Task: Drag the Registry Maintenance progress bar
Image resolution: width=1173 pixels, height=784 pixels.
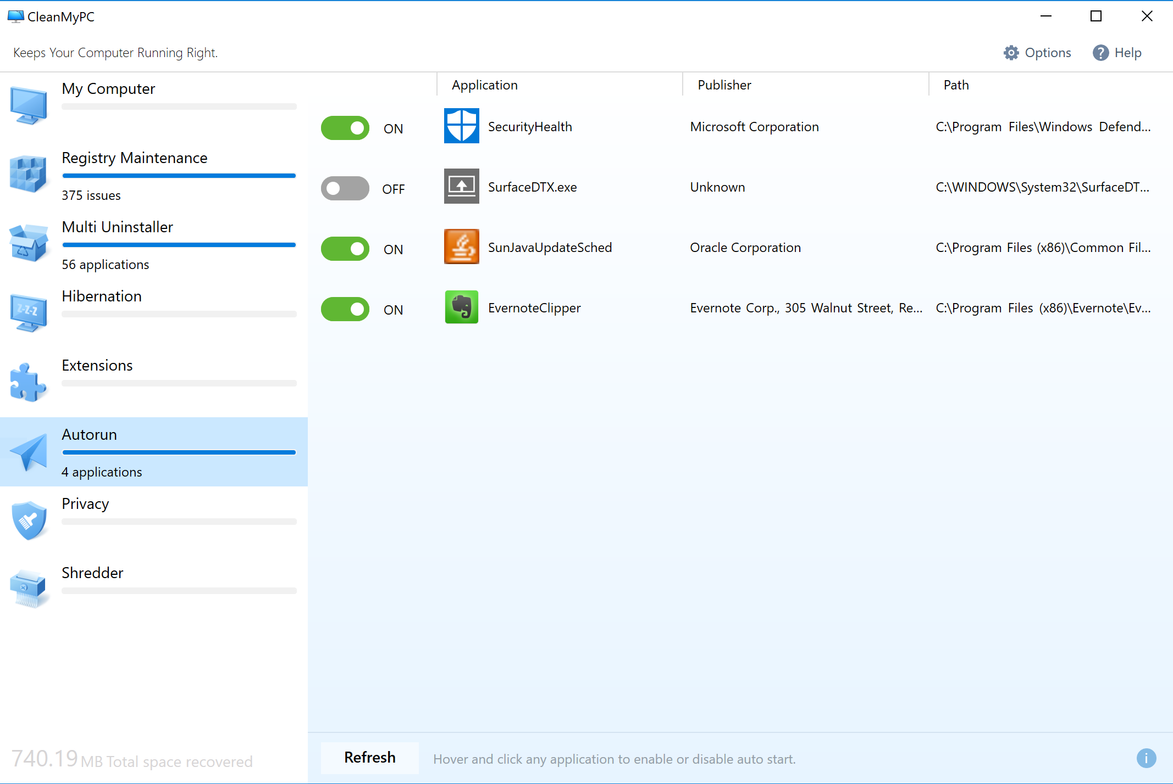Action: pos(179,176)
